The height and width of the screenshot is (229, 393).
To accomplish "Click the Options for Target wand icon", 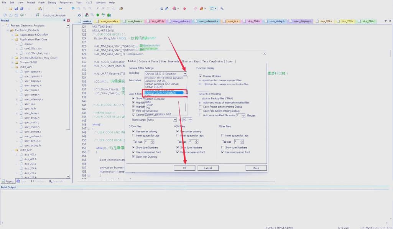I will click(x=79, y=15).
